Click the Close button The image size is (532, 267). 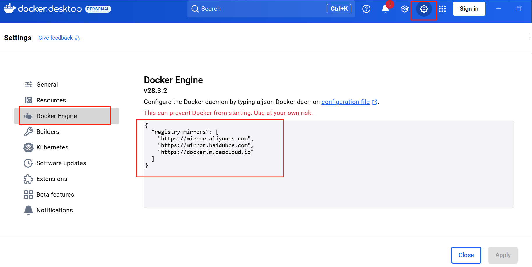click(x=466, y=255)
